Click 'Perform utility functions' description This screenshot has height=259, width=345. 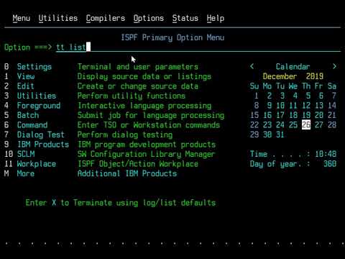click(132, 96)
